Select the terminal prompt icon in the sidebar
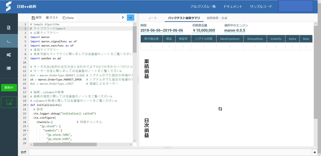Screen dimensions: 321x156 9,41
